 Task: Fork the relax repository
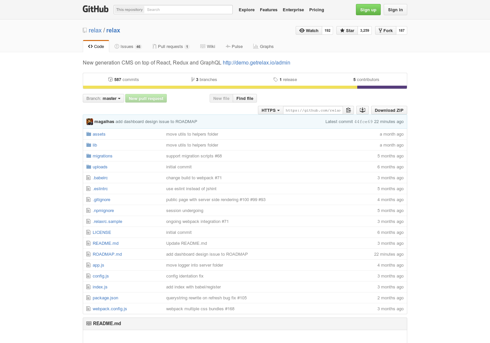click(x=386, y=30)
